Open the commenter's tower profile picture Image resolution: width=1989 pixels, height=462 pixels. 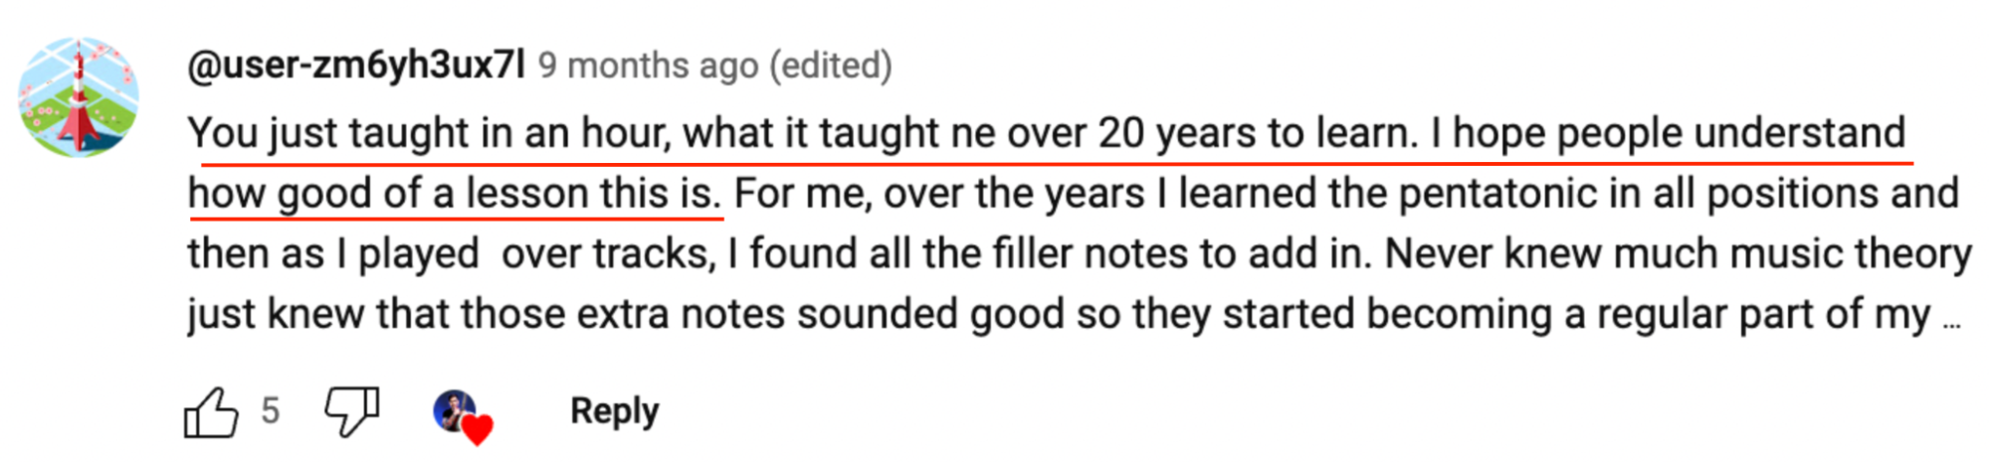(79, 97)
